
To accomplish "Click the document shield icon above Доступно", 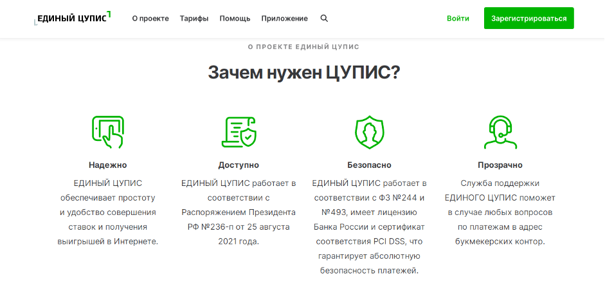I will 239,132.
